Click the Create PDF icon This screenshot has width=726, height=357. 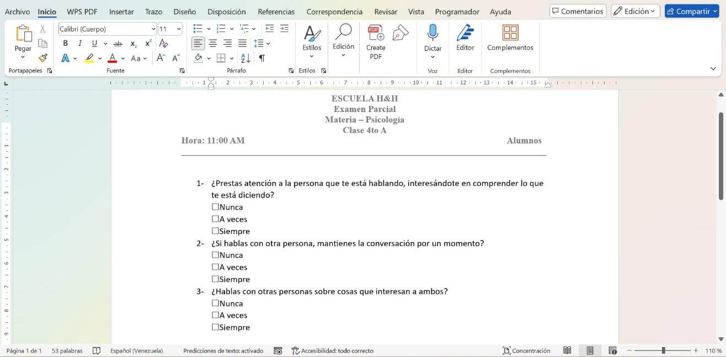click(375, 32)
